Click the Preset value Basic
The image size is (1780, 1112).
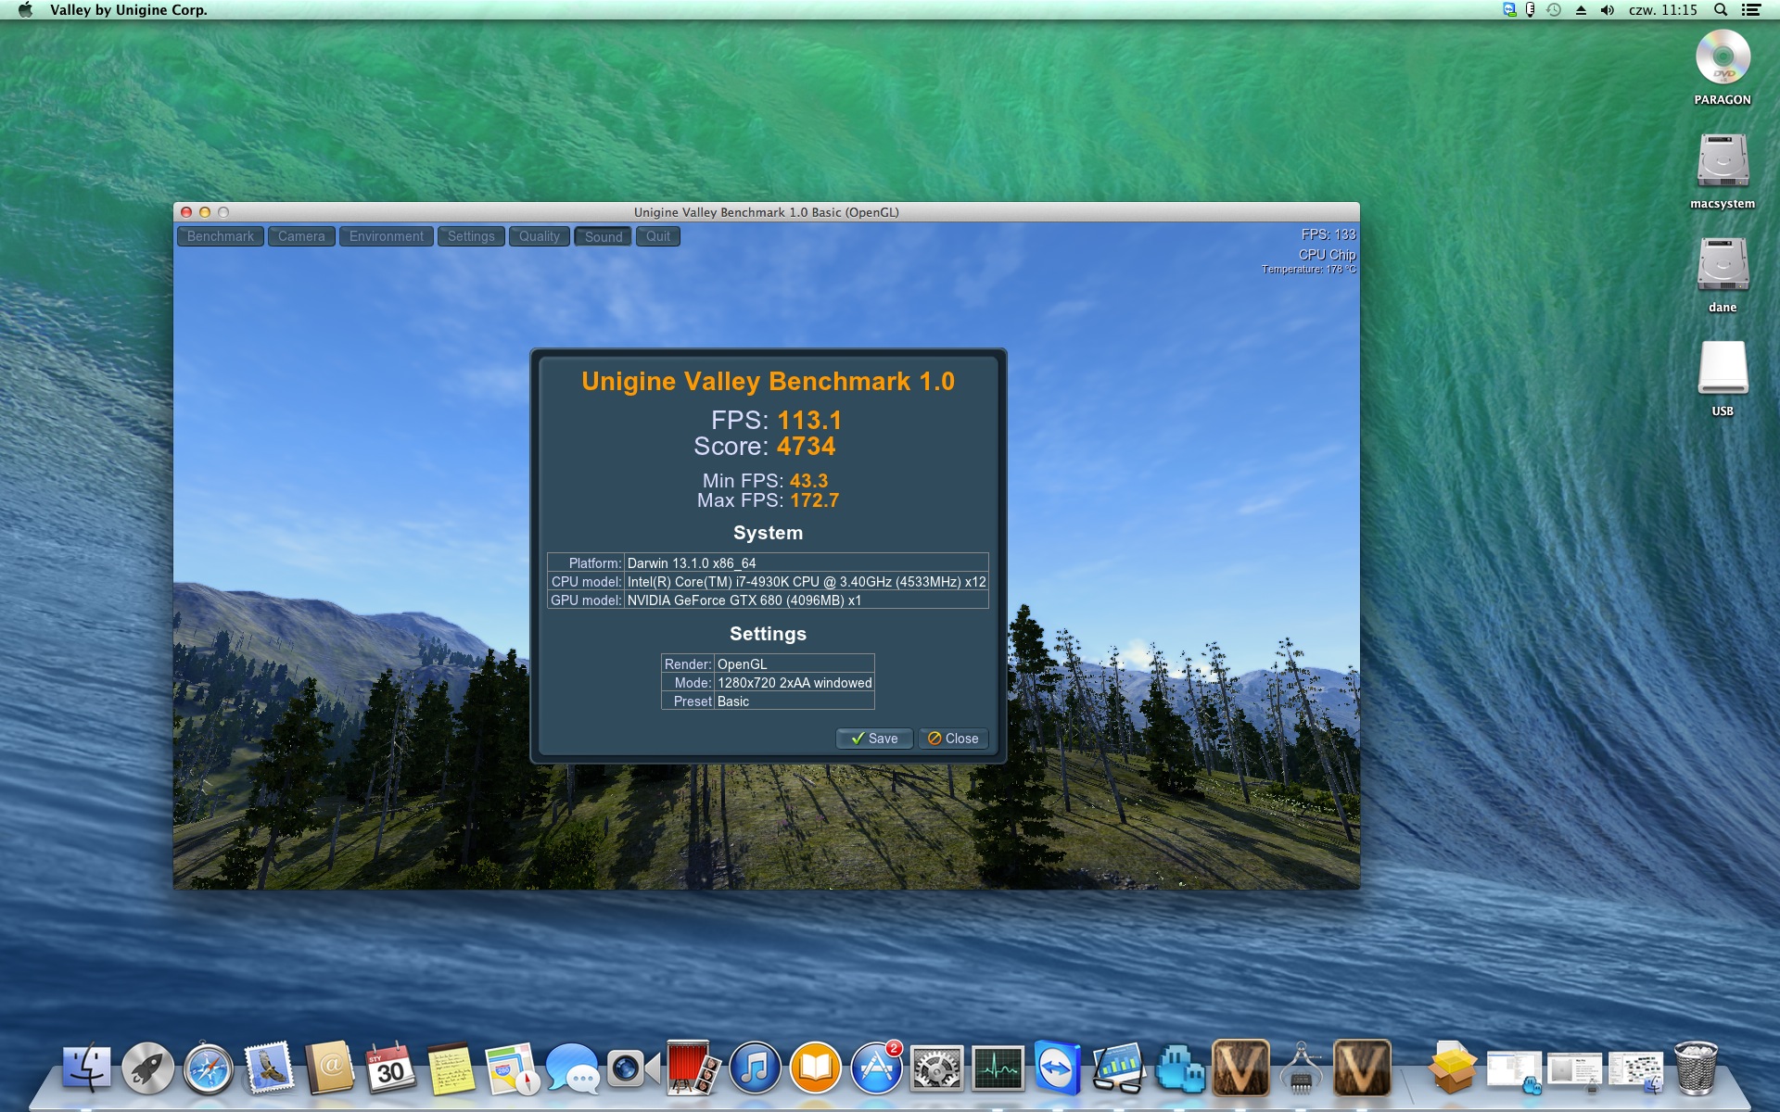[x=733, y=701]
